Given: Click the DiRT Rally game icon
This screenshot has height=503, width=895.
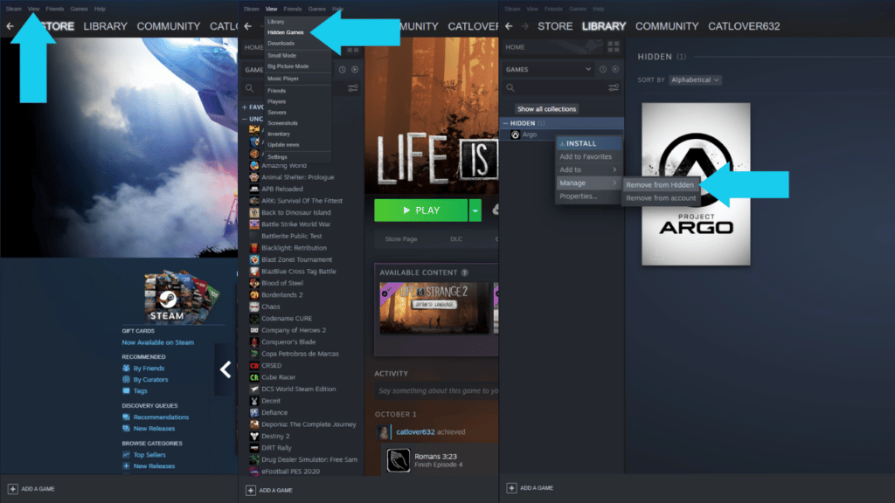Looking at the screenshot, I should pyautogui.click(x=254, y=448).
